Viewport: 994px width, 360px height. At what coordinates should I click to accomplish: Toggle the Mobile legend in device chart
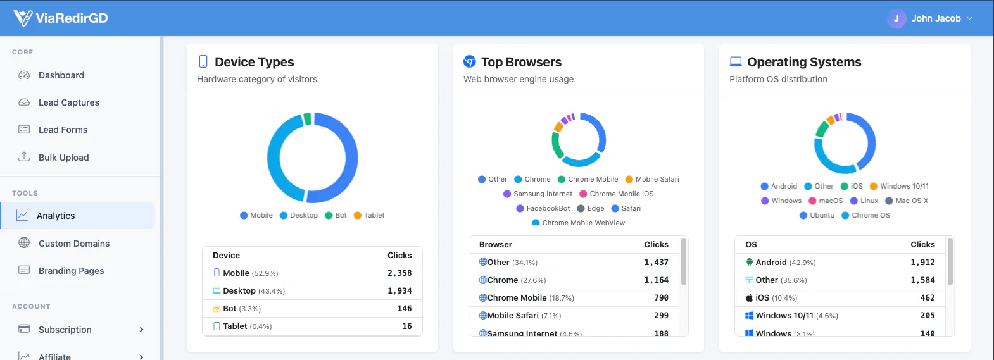[x=256, y=215]
